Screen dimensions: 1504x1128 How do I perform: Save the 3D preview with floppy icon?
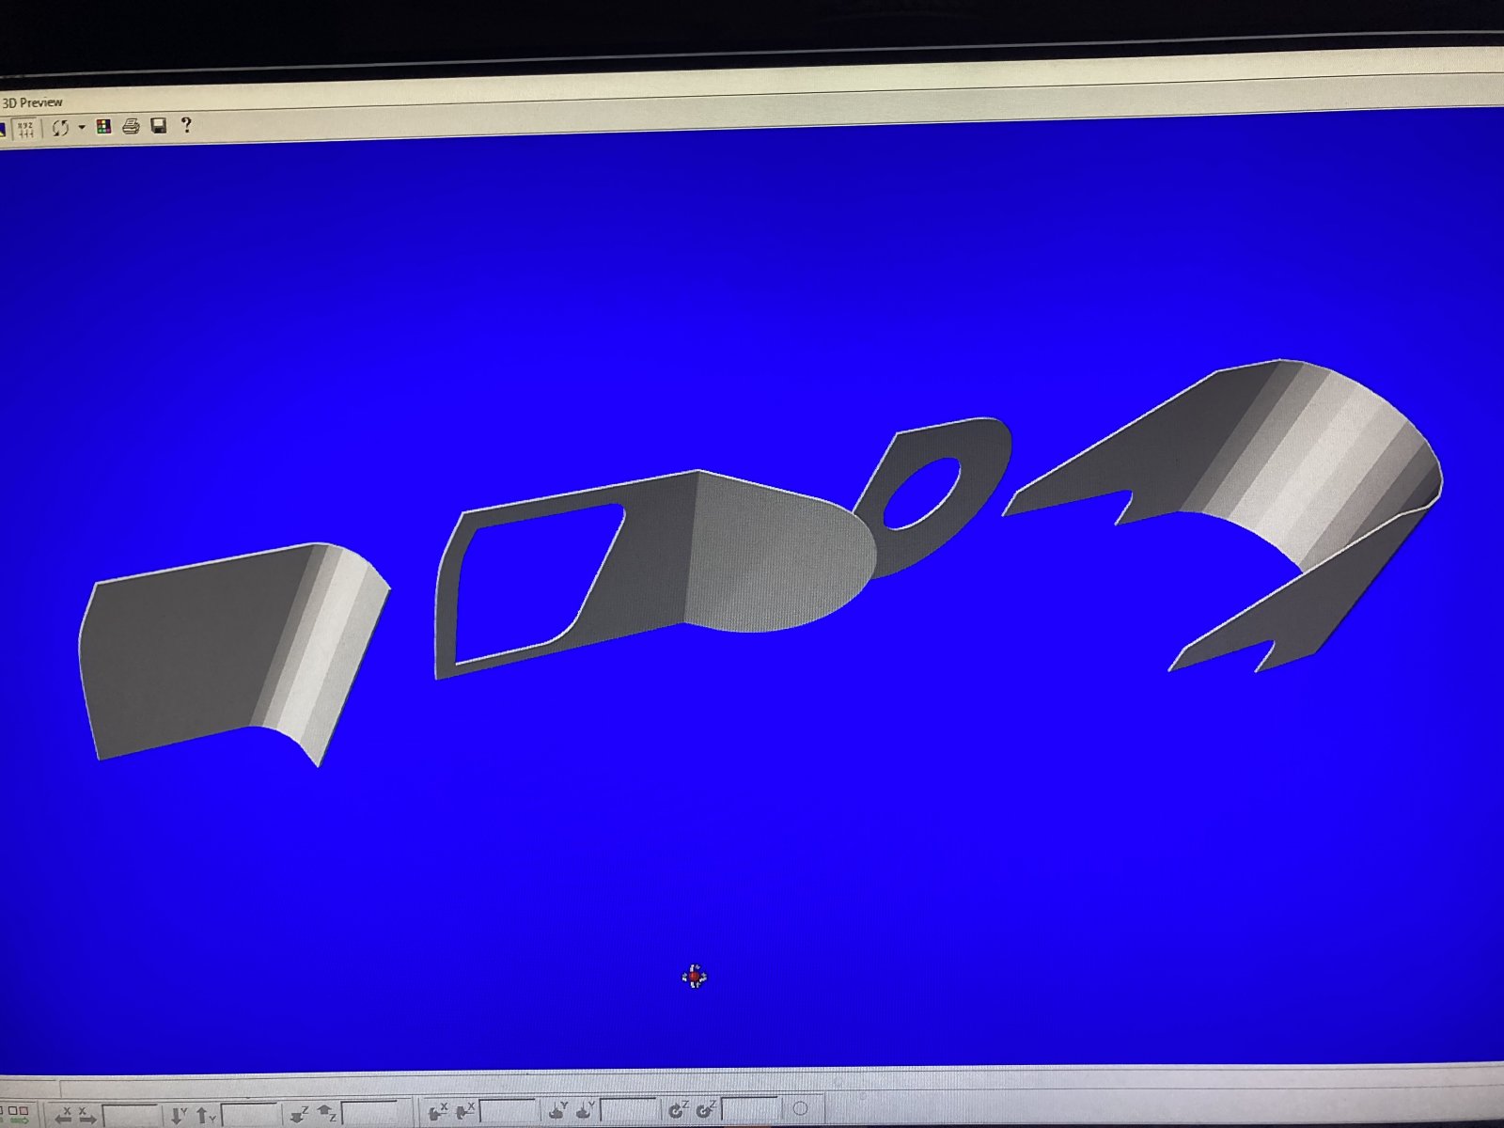159,125
